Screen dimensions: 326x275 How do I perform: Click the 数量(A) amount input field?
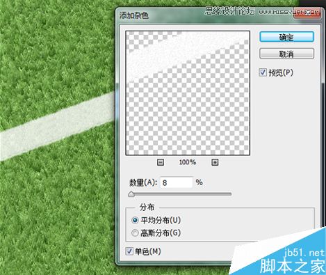[176, 182]
